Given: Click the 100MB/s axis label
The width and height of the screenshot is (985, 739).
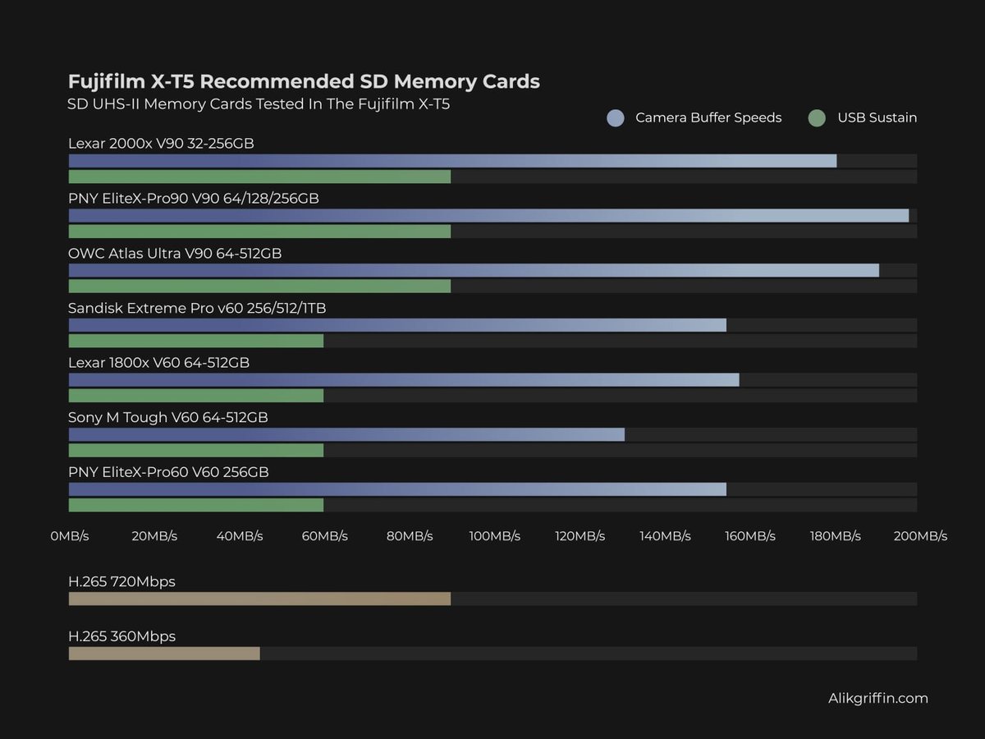Looking at the screenshot, I should pos(496,536).
